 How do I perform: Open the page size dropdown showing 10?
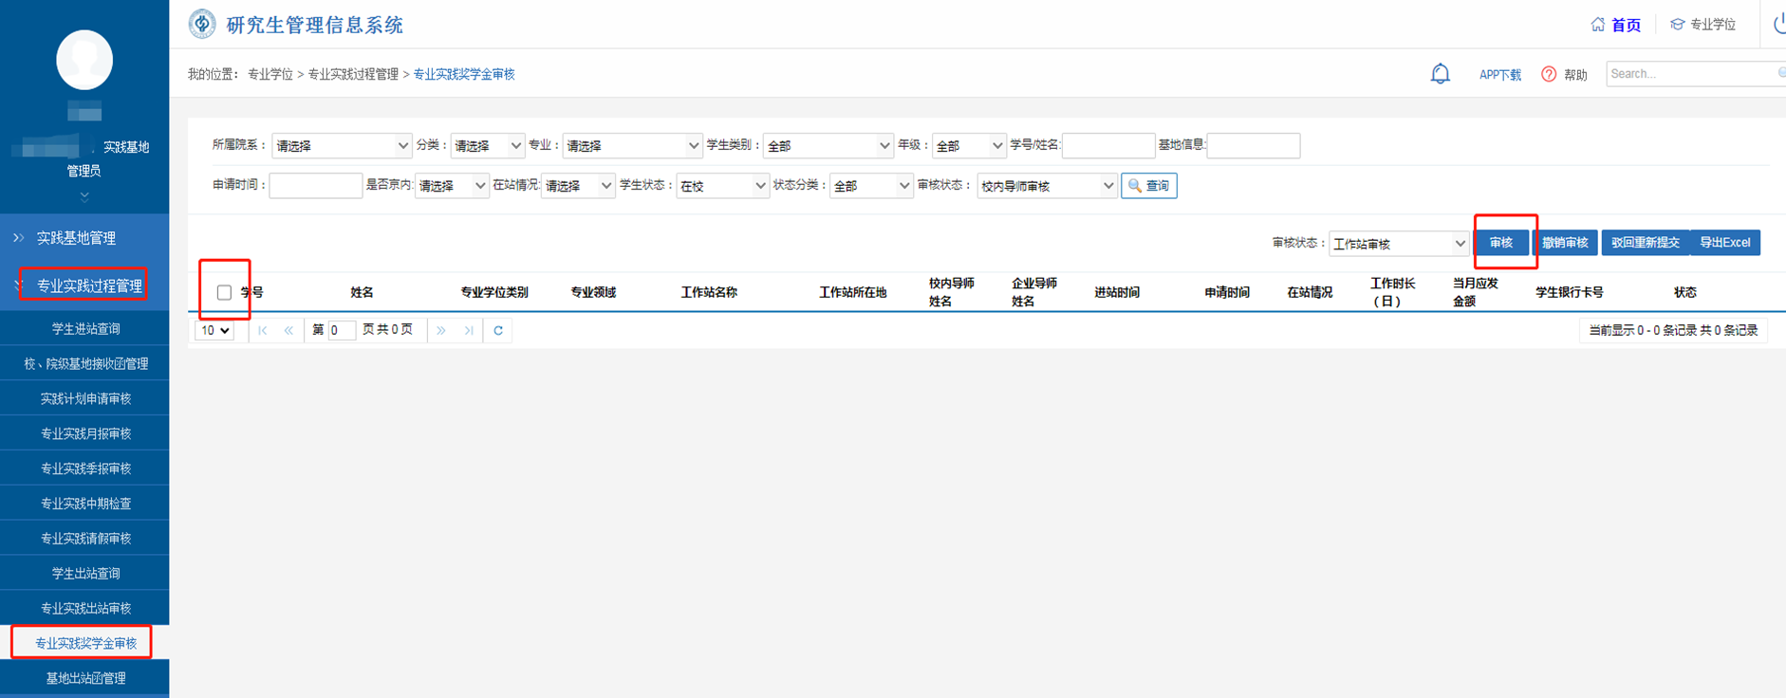coord(214,331)
